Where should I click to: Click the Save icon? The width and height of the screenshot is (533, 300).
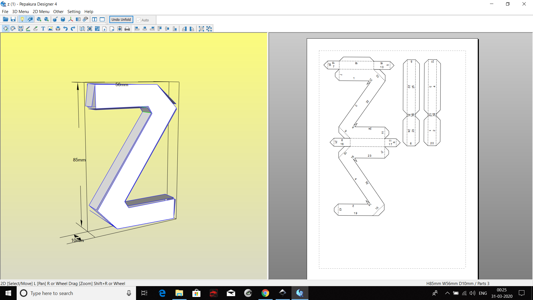(x=13, y=19)
